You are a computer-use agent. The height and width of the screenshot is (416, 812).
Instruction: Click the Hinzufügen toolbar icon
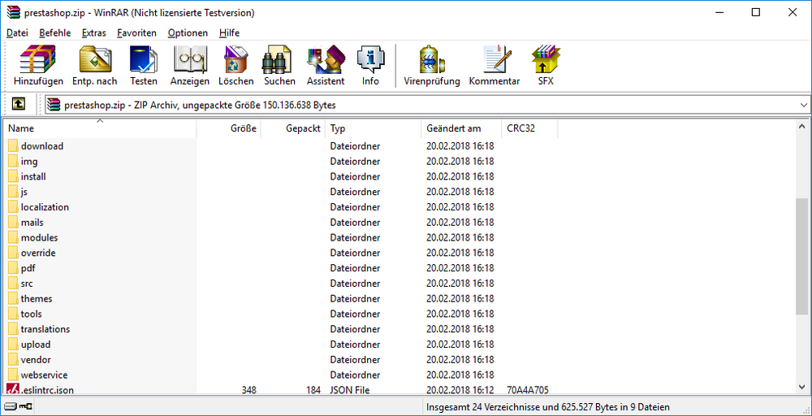pyautogui.click(x=38, y=65)
